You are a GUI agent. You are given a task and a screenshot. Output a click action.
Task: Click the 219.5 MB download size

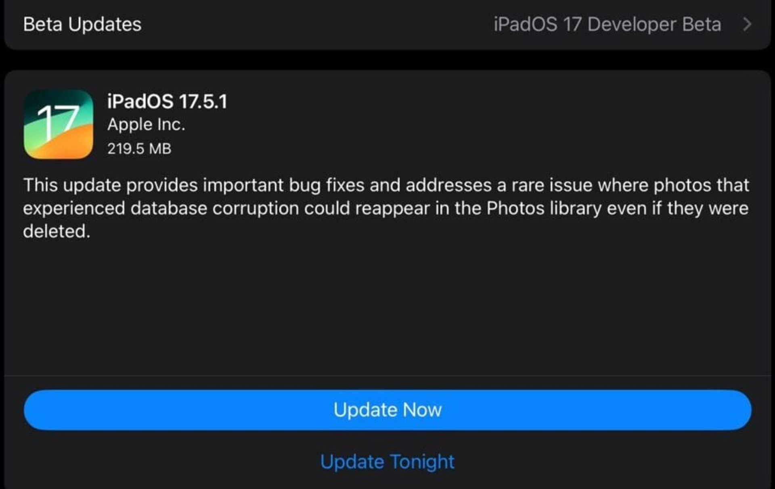pos(139,148)
